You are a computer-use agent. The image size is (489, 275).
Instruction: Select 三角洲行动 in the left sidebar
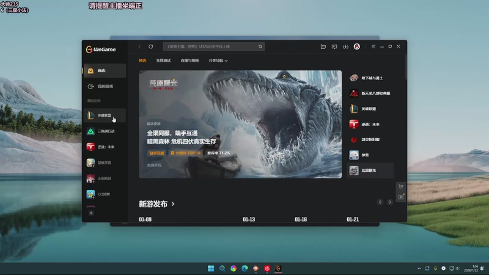coord(105,131)
